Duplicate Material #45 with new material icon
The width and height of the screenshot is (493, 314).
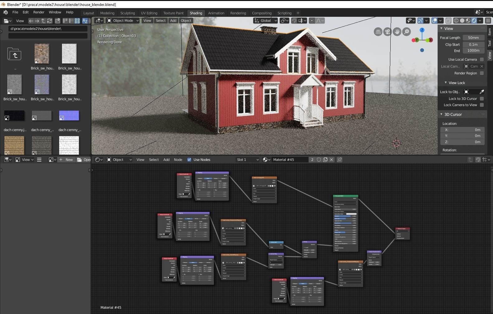coord(325,160)
